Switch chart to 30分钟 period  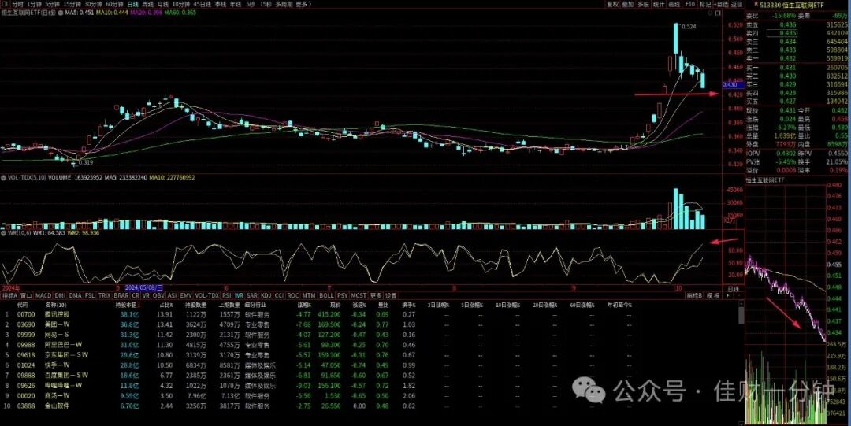point(93,4)
